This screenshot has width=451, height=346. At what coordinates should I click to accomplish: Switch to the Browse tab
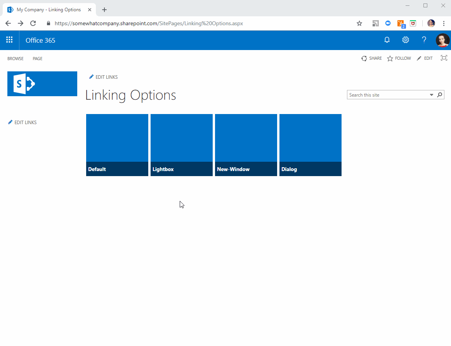click(15, 59)
